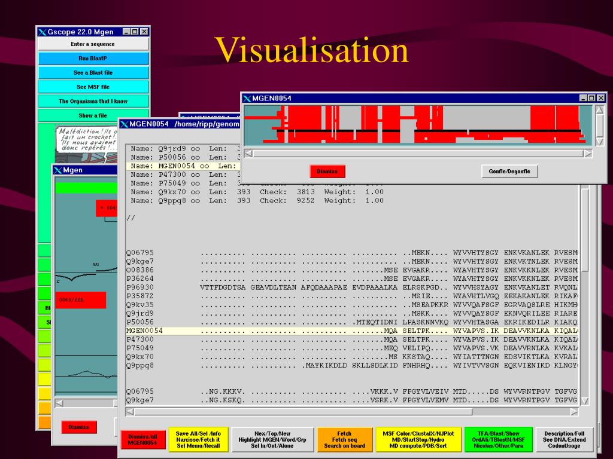Click the scroll up arrow in MGEN0054 viewer
The image size is (613, 459).
click(600, 111)
